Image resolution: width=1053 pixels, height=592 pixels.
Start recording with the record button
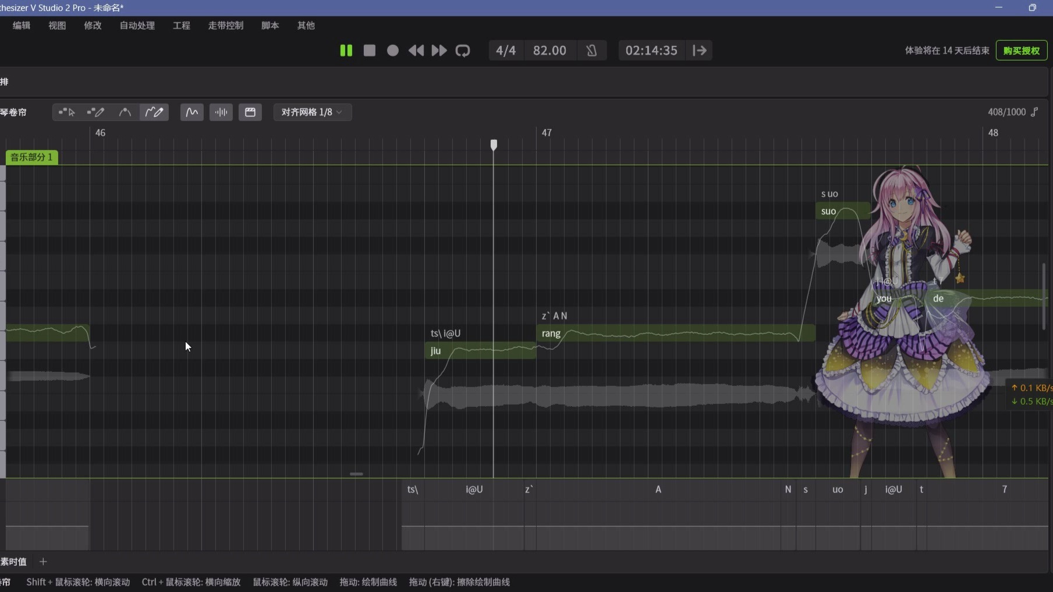[x=393, y=51]
